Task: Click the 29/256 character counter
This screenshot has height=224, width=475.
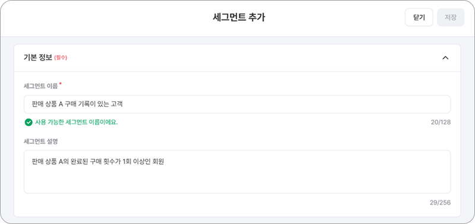Action: pos(440,203)
